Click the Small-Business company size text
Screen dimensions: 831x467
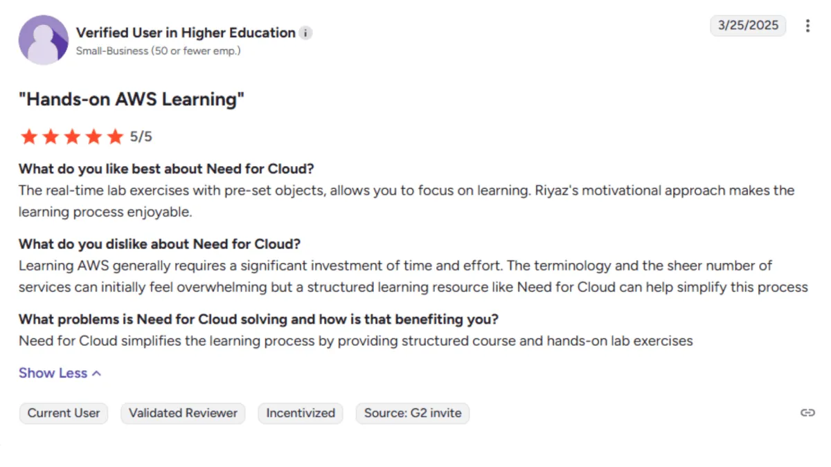(x=158, y=51)
